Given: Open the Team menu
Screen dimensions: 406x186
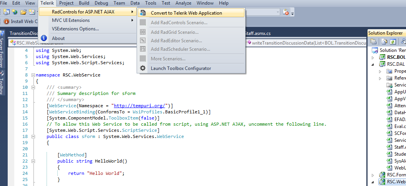Looking at the screenshot, I should click(119, 3).
